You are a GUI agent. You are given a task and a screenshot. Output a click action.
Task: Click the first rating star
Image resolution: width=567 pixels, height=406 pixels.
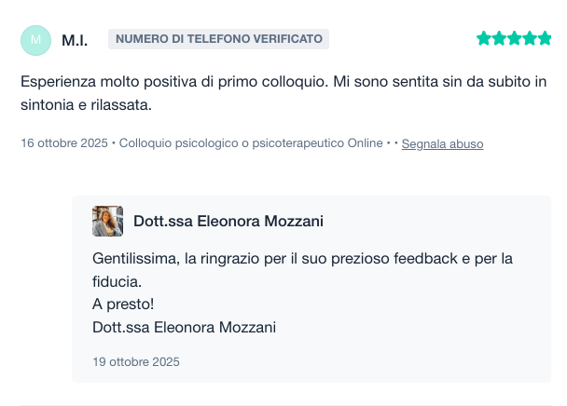tap(484, 38)
